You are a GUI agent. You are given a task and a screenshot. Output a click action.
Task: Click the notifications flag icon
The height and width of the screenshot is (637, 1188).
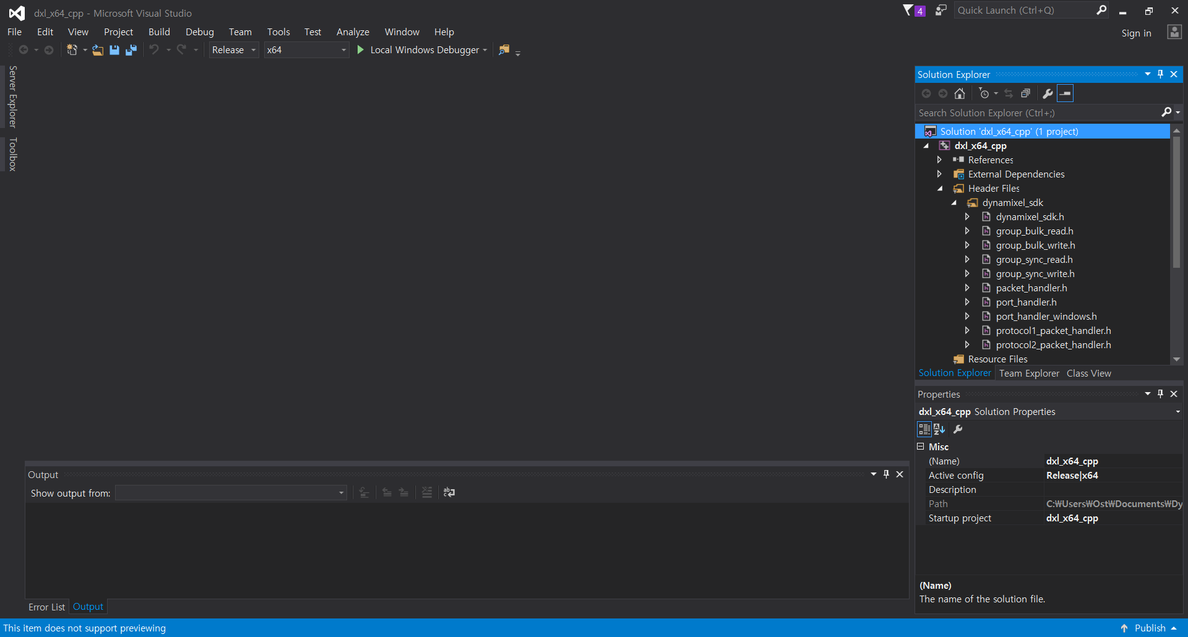coord(908,11)
